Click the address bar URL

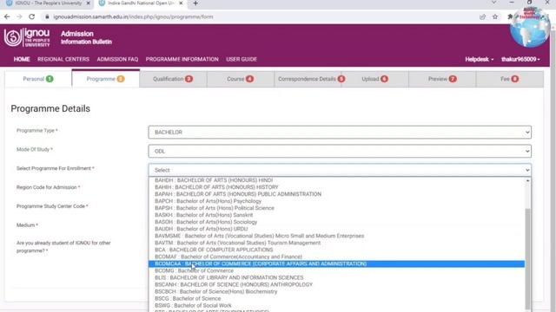click(133, 16)
